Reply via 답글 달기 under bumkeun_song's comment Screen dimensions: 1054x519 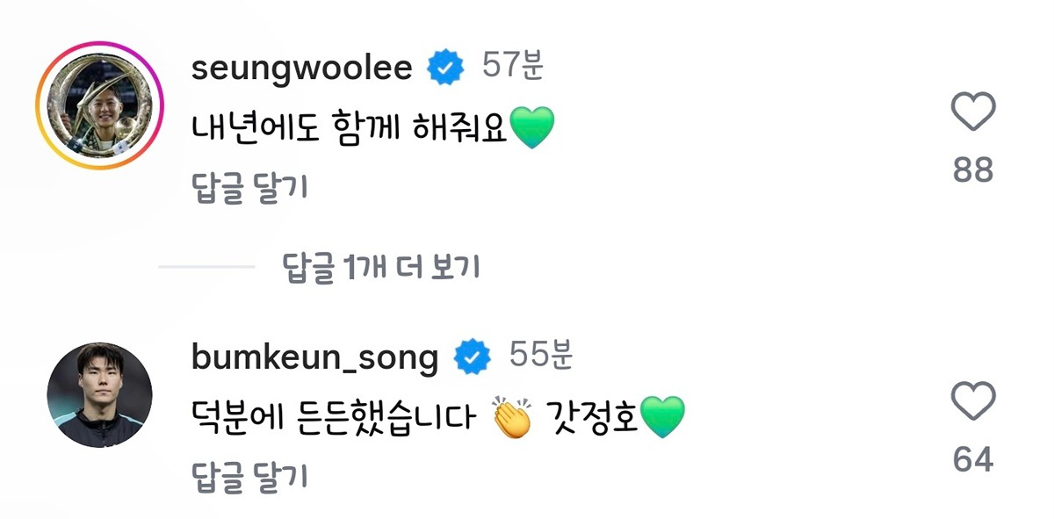pyautogui.click(x=249, y=475)
